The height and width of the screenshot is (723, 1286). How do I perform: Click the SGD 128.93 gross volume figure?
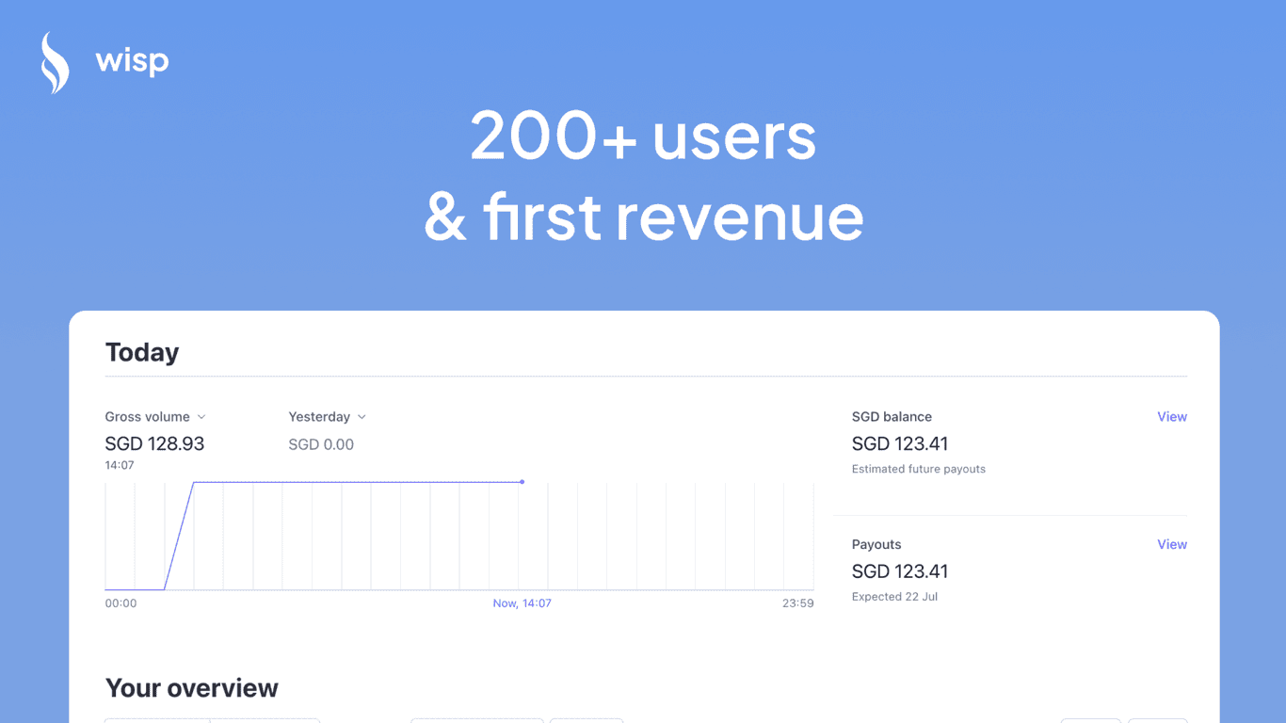click(154, 443)
